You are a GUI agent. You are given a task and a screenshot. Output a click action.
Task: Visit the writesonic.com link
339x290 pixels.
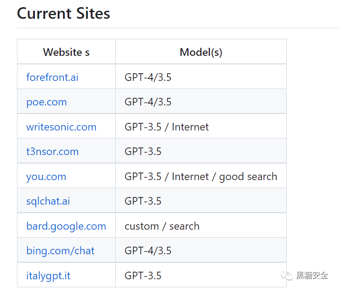[x=61, y=127]
